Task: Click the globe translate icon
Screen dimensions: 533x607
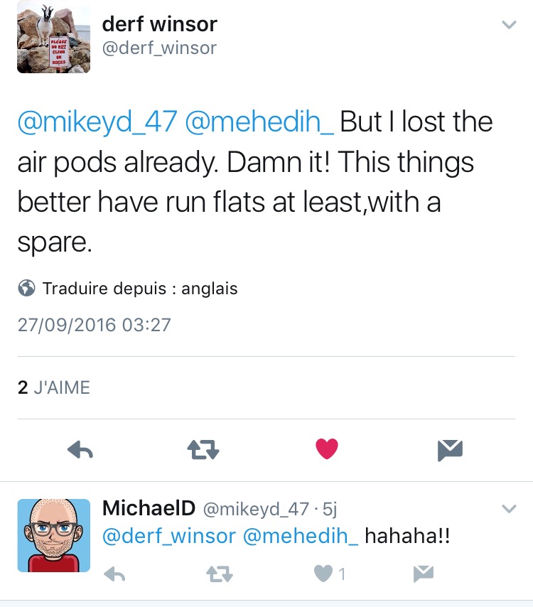Action: click(27, 288)
